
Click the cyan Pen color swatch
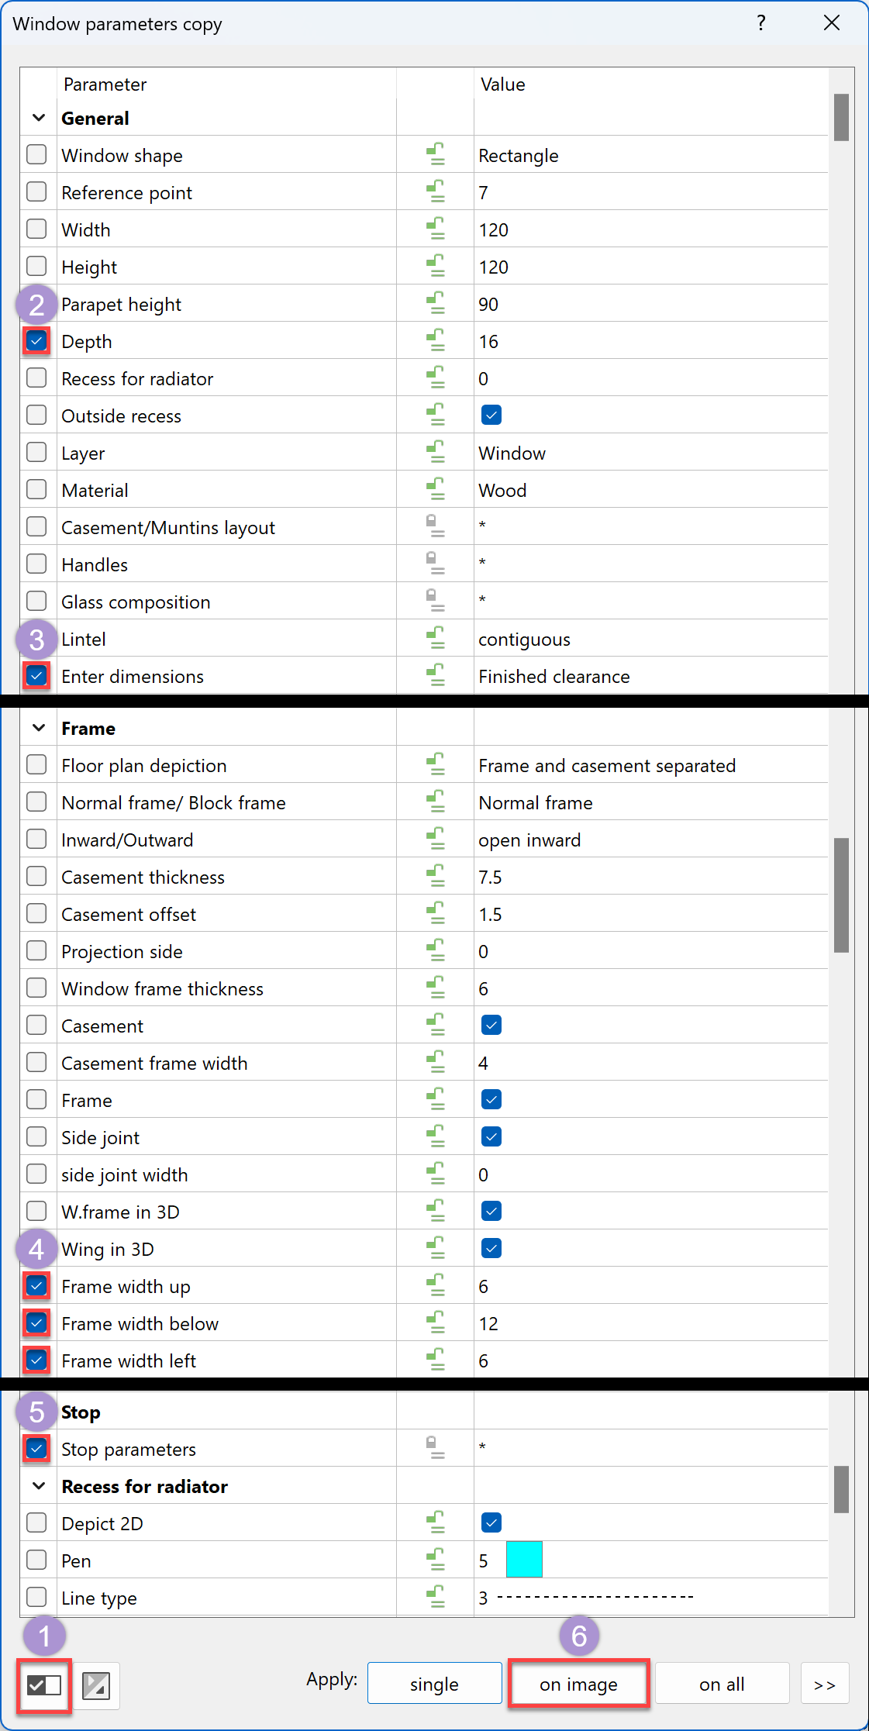[524, 1560]
